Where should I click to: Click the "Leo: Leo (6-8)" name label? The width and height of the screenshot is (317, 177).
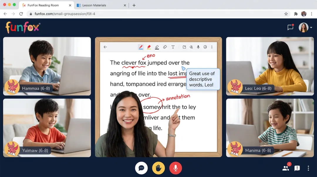(x=258, y=88)
